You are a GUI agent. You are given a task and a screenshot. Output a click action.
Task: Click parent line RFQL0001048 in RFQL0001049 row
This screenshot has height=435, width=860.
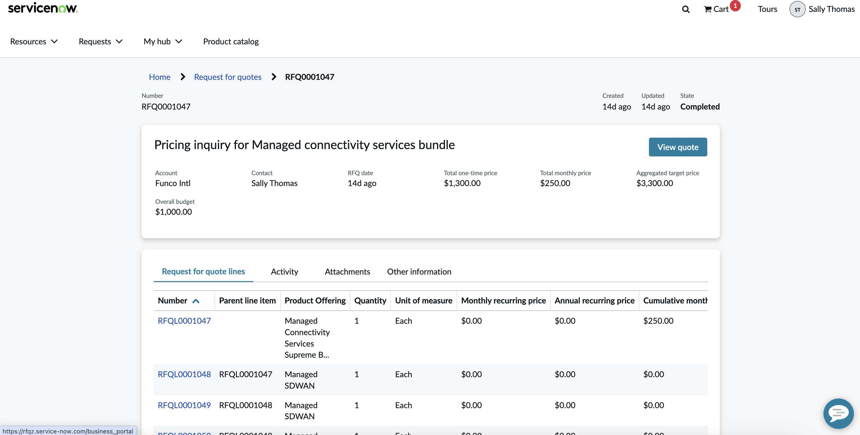coord(245,405)
